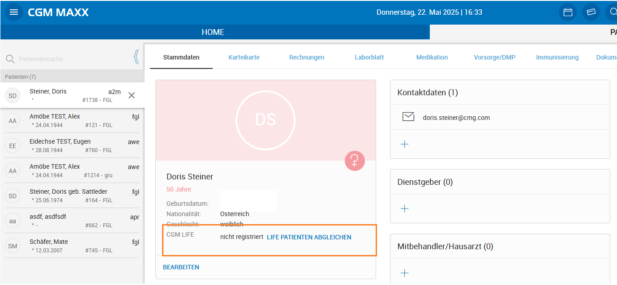This screenshot has width=617, height=285.
Task: Open the hamburger navigation menu
Action: click(14, 12)
